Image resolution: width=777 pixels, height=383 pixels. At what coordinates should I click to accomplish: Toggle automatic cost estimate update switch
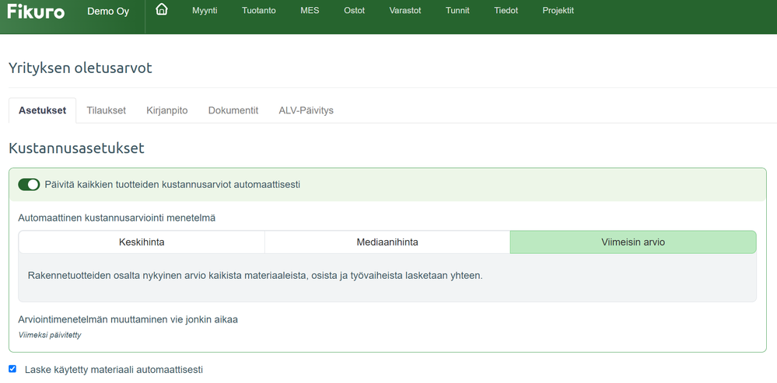pos(29,185)
